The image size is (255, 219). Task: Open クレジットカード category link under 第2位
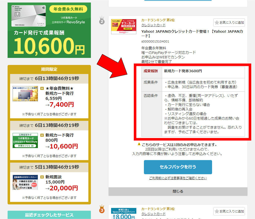pyautogui.click(x=153, y=25)
